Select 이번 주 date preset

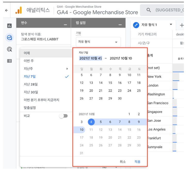coord(46,61)
